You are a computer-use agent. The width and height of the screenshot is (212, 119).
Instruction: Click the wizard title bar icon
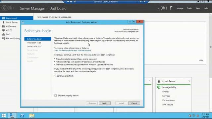pyautogui.click(x=23, y=22)
